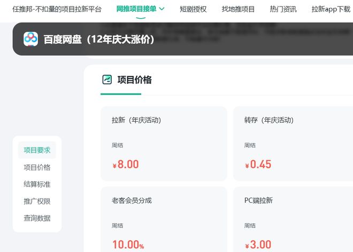Open 热门资讯 in the nav bar

click(283, 9)
